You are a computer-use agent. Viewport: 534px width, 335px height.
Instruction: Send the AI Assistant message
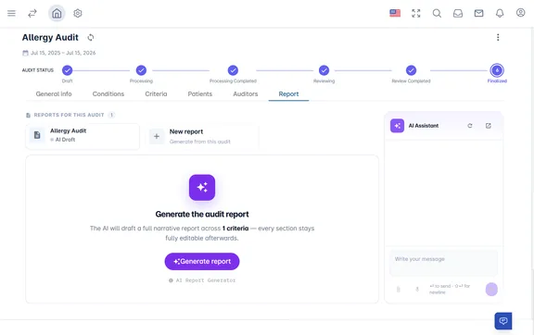[491, 290]
